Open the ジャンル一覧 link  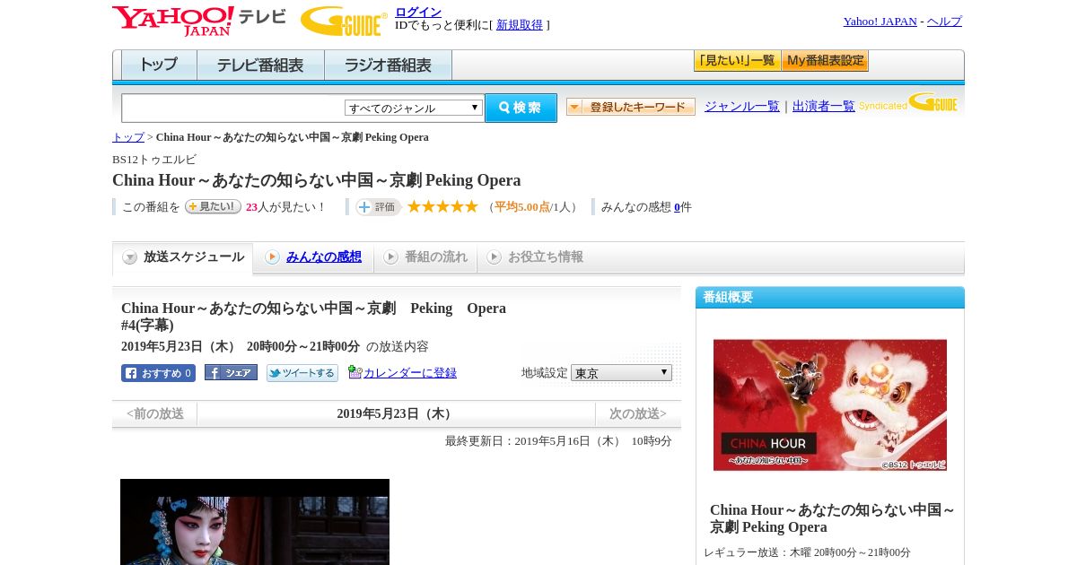742,106
